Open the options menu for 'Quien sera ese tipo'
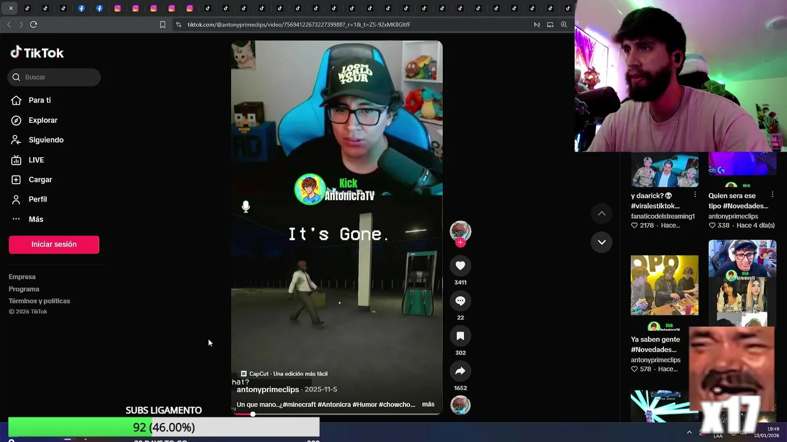 pyautogui.click(x=773, y=195)
